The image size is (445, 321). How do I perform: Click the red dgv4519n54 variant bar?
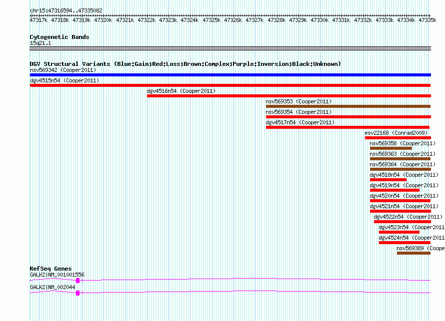pos(395,190)
